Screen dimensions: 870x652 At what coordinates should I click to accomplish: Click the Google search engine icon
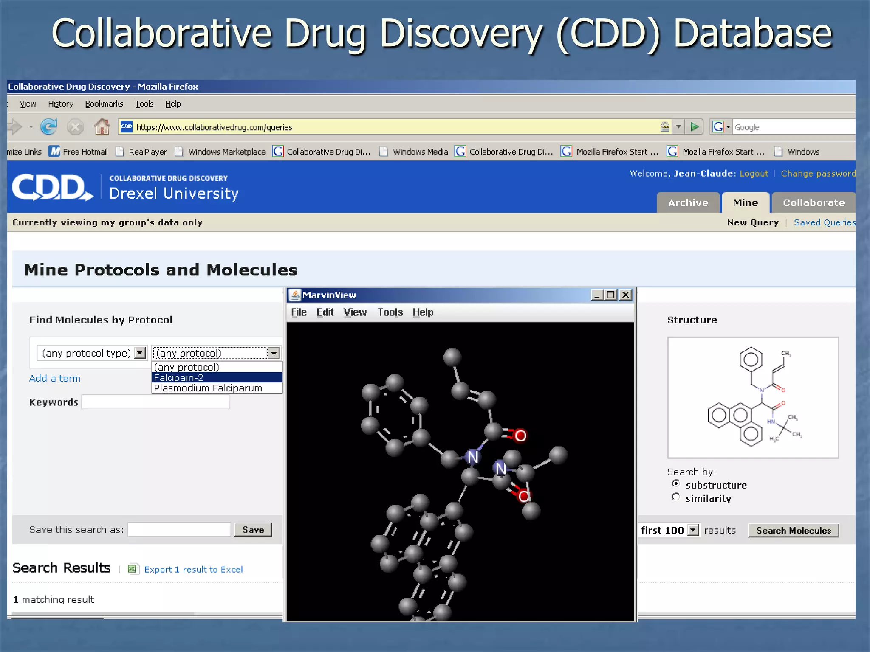tap(718, 127)
